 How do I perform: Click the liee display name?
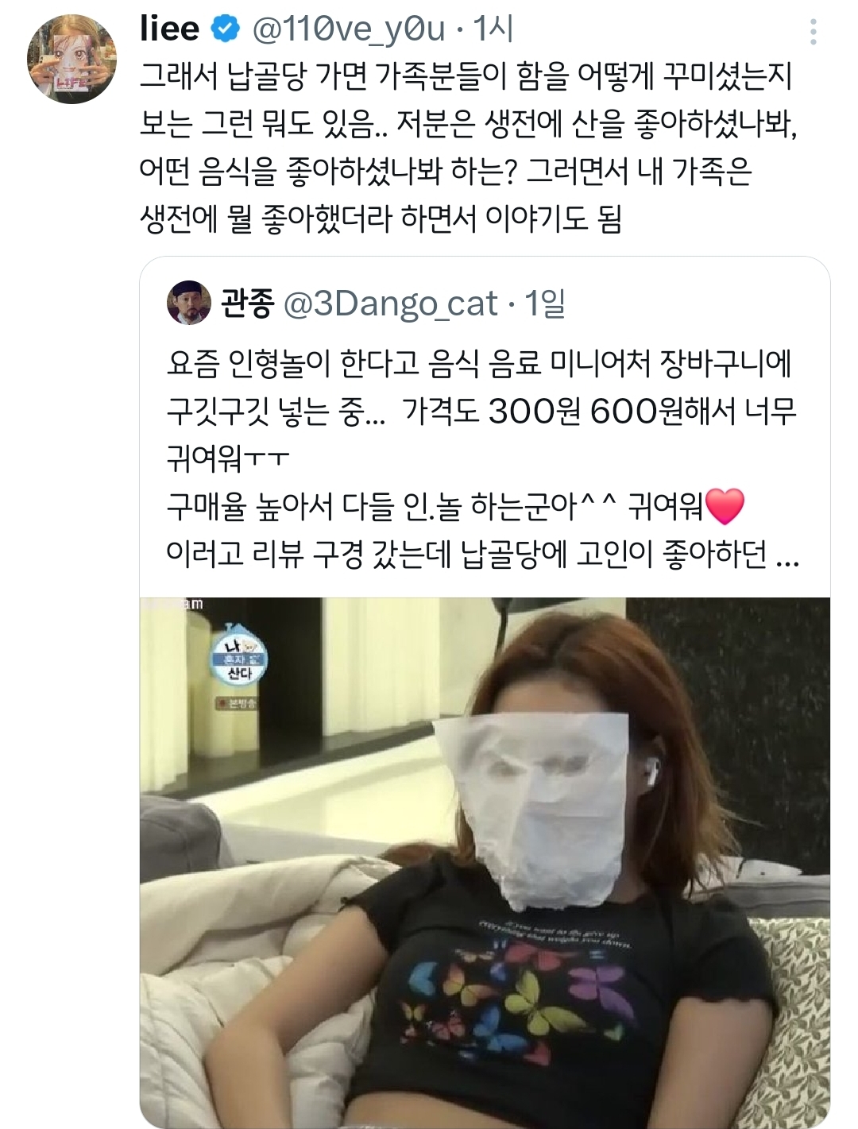pyautogui.click(x=169, y=29)
